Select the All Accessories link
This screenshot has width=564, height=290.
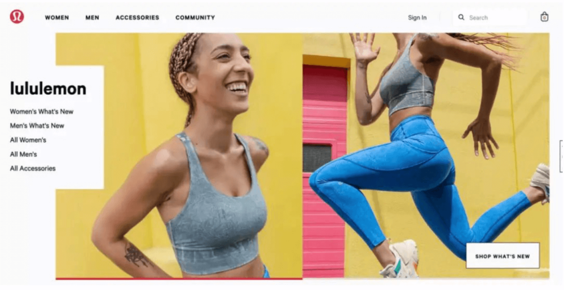[x=33, y=168]
